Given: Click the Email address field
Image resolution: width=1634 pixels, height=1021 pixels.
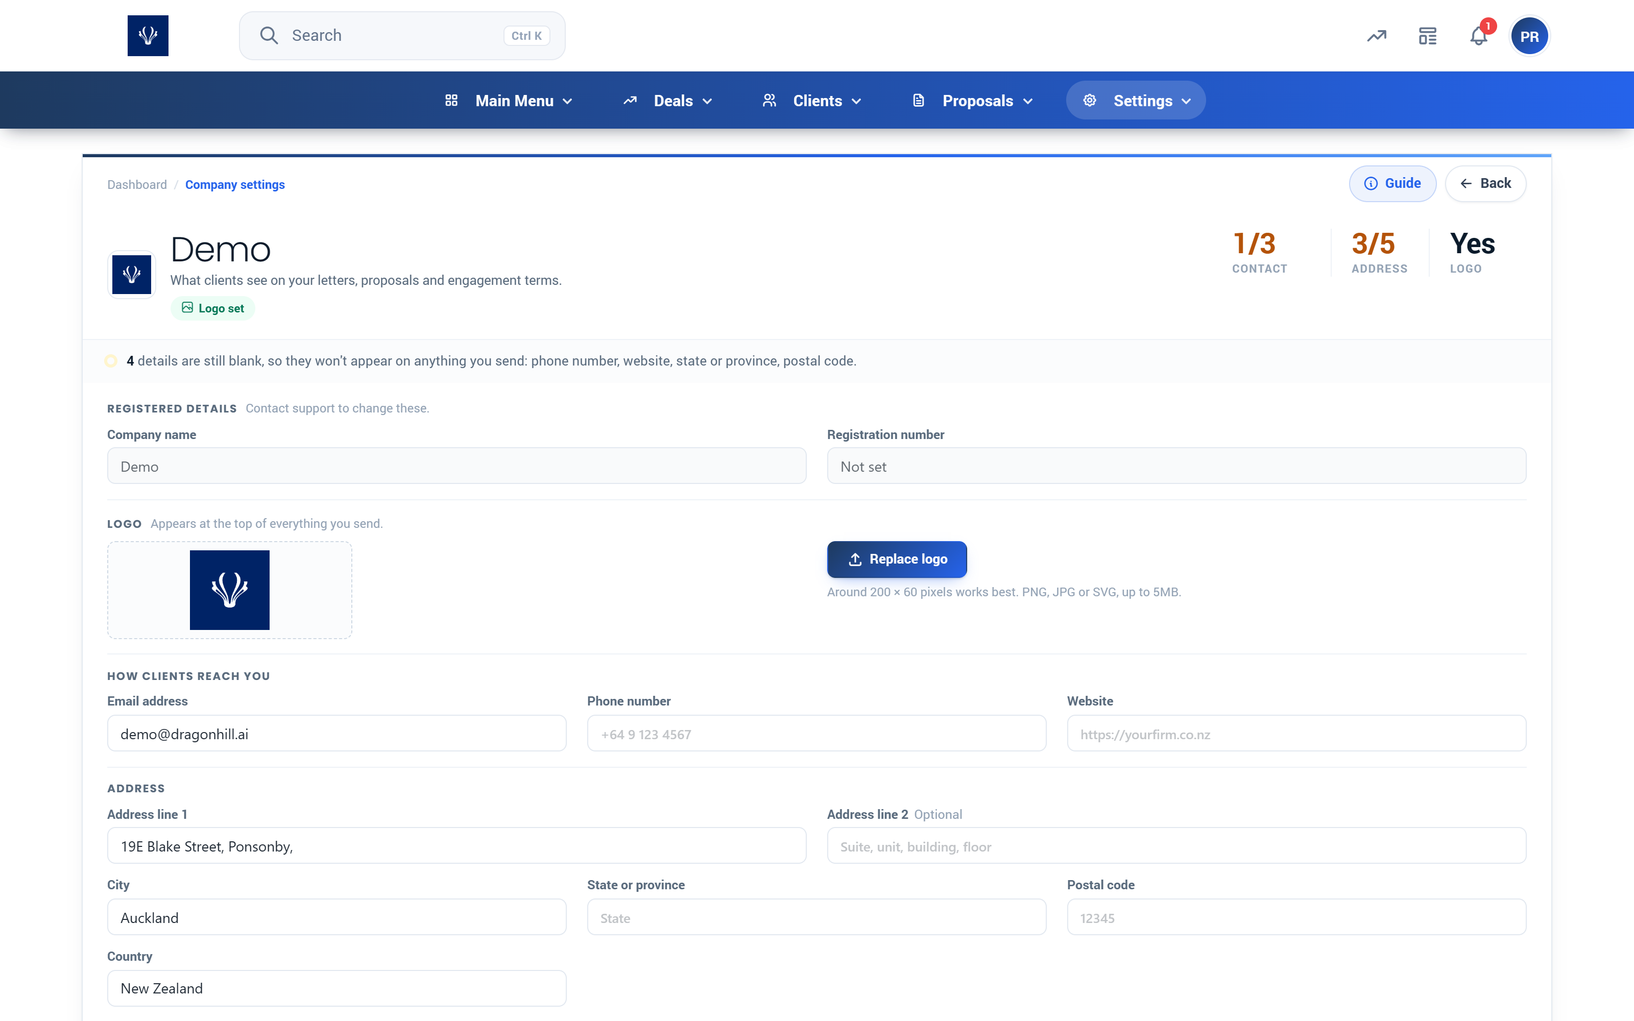Looking at the screenshot, I should (x=337, y=734).
